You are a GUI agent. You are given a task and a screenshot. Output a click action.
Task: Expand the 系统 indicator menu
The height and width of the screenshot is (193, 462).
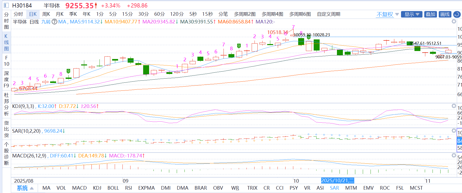tap(25, 188)
